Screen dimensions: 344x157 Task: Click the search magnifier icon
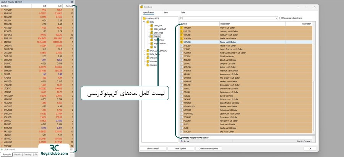[182, 18]
